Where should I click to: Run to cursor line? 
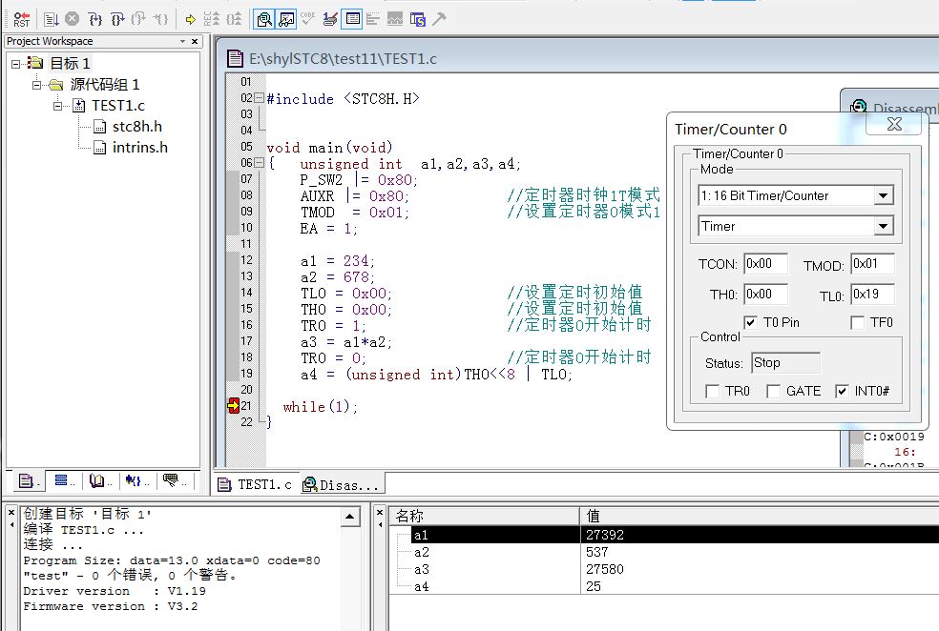coord(160,19)
